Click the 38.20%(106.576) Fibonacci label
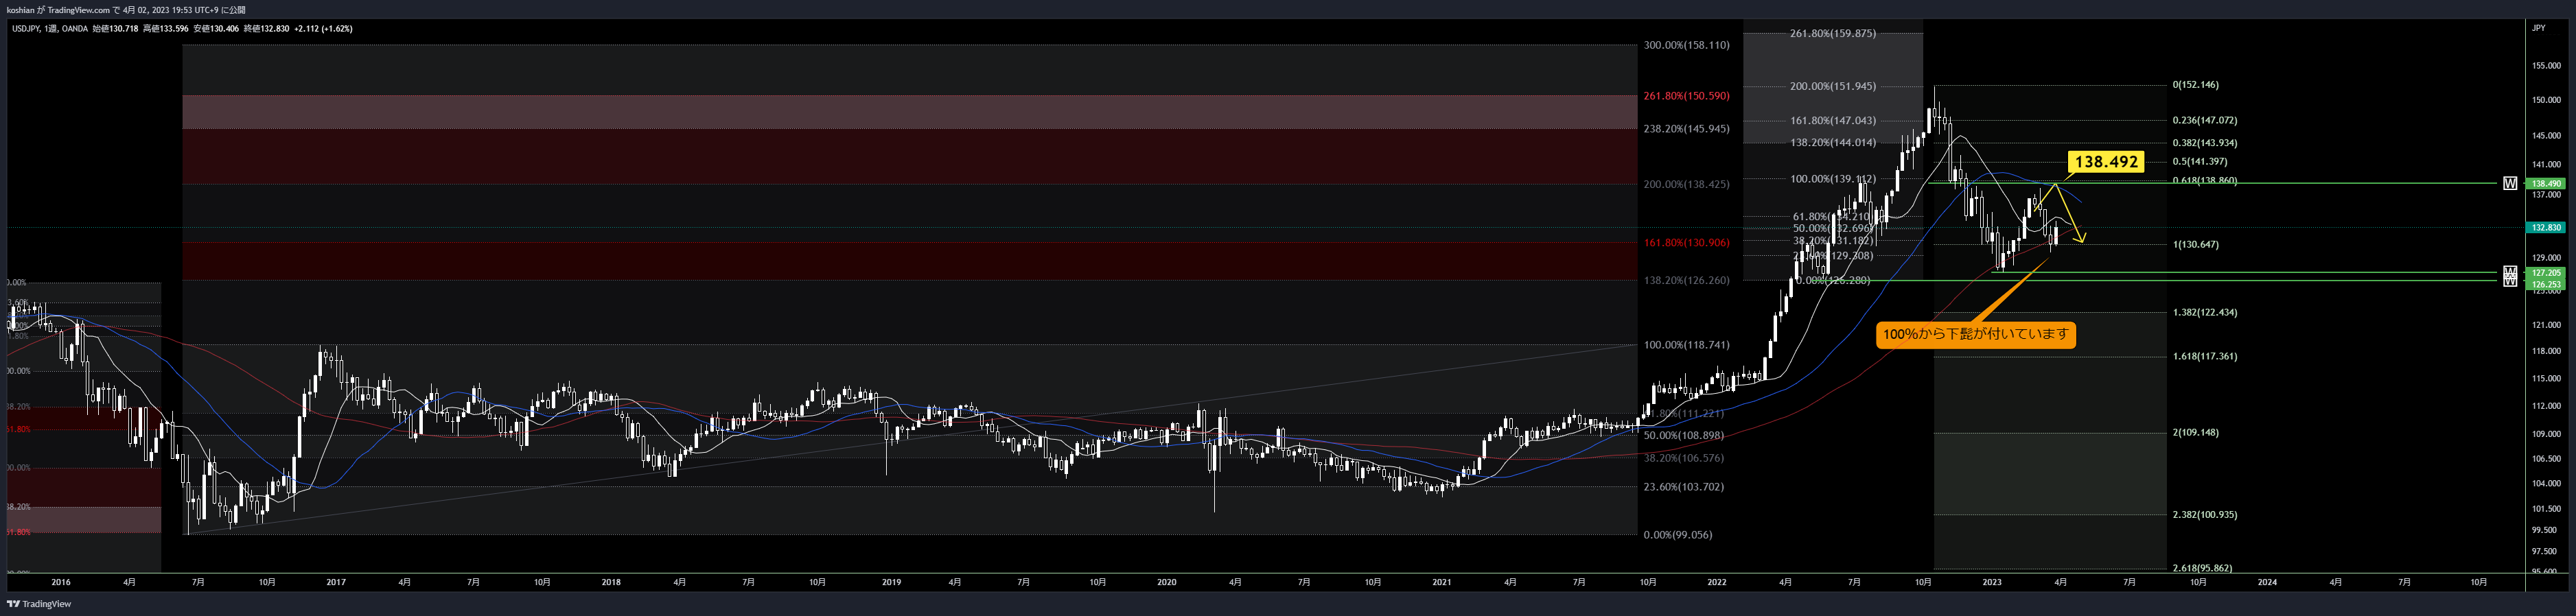The height and width of the screenshot is (616, 2576). point(1684,458)
